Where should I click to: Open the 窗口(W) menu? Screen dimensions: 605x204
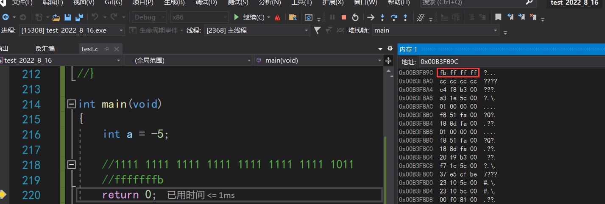(x=365, y=3)
